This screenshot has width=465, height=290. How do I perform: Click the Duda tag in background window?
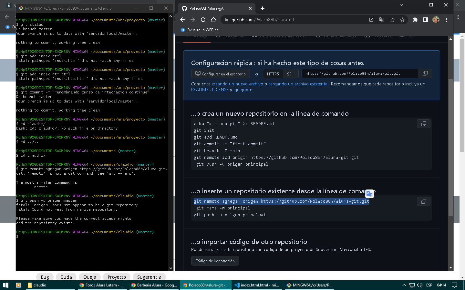[66, 277]
